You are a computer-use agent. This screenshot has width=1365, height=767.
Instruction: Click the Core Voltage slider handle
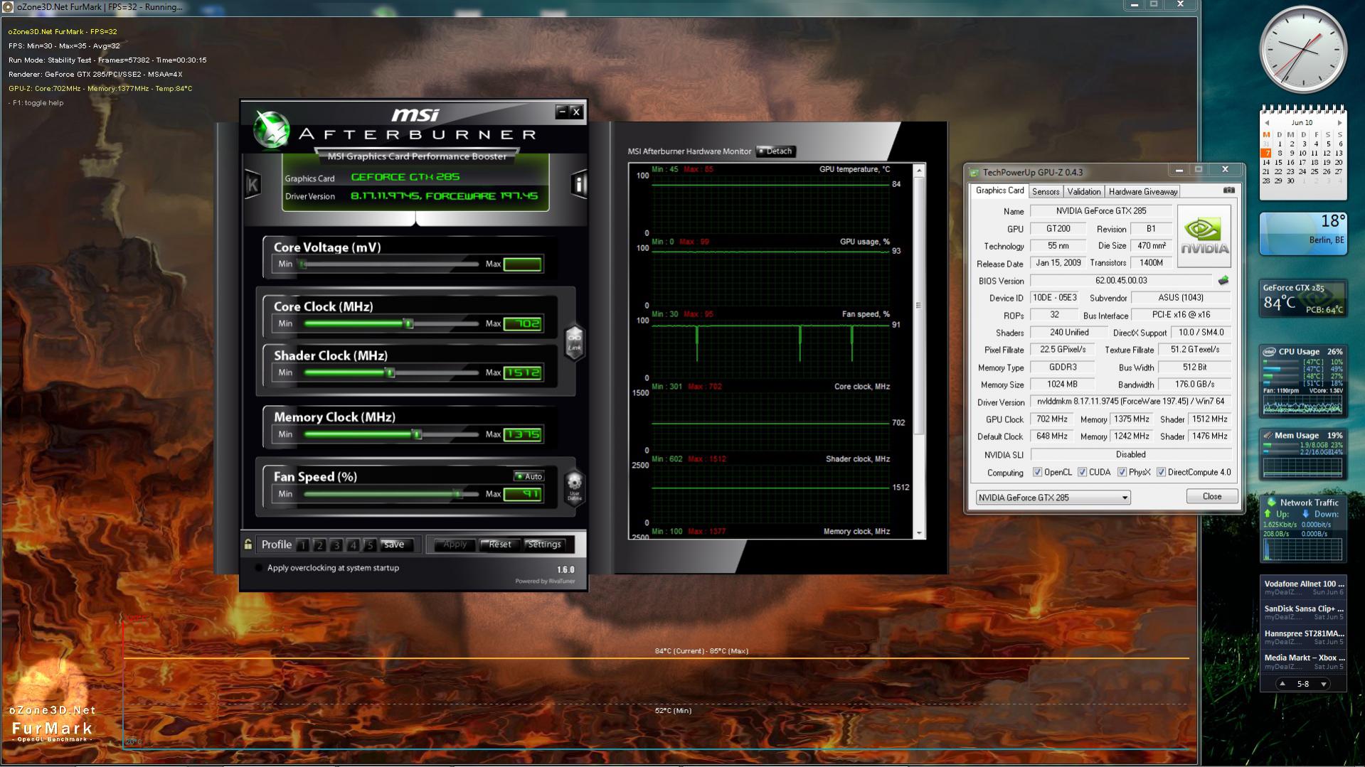point(303,264)
